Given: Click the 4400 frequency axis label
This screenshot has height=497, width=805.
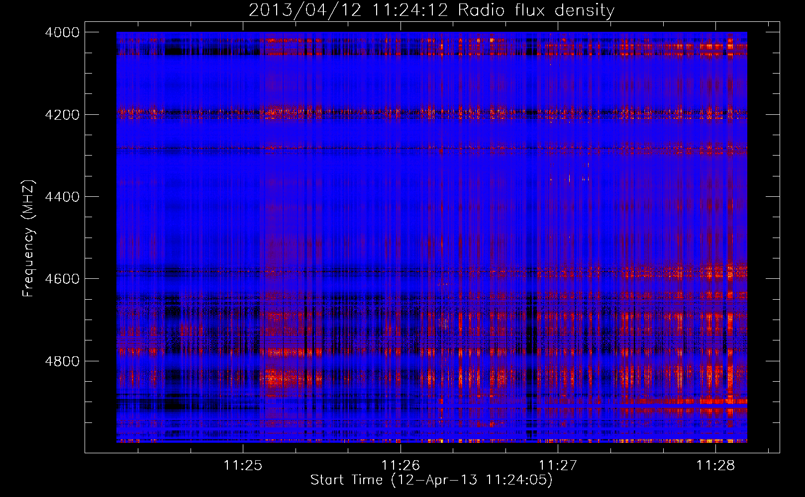Looking at the screenshot, I should [x=62, y=197].
